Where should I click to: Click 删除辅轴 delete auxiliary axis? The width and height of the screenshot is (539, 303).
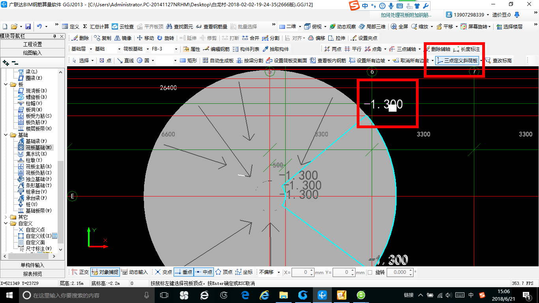437,49
